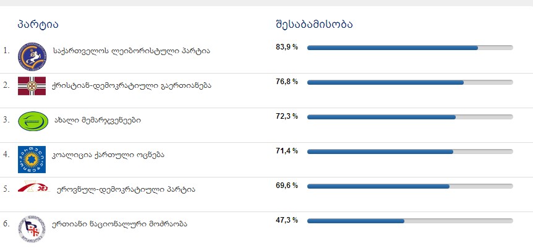Select ახალი მემარჯვენეები party name

click(96, 120)
